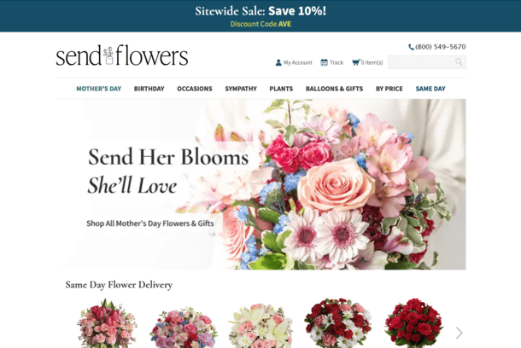Call the (800) 549-5670 number link
This screenshot has width=521, height=348.
[x=440, y=47]
